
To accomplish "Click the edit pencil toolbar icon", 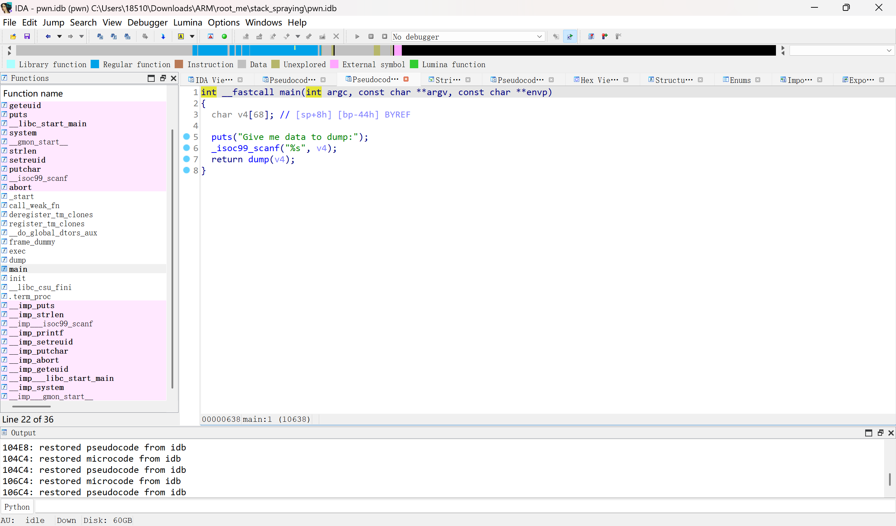I will (322, 36).
